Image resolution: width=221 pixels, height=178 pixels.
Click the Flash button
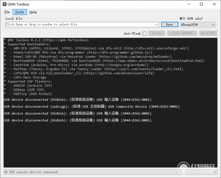pos(157,33)
